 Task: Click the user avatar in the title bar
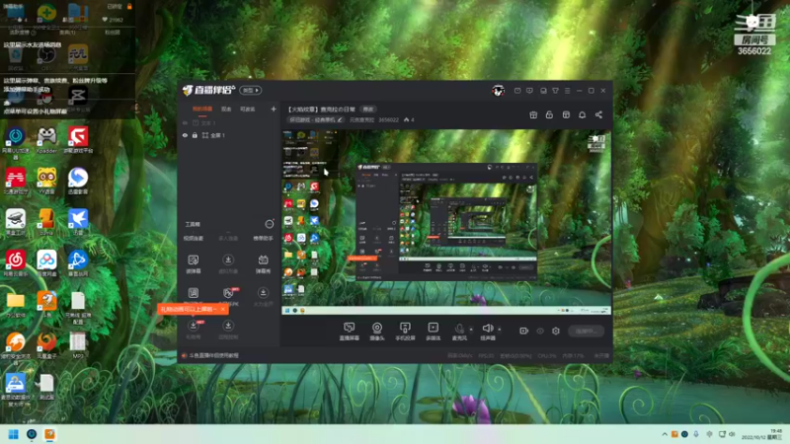click(499, 91)
